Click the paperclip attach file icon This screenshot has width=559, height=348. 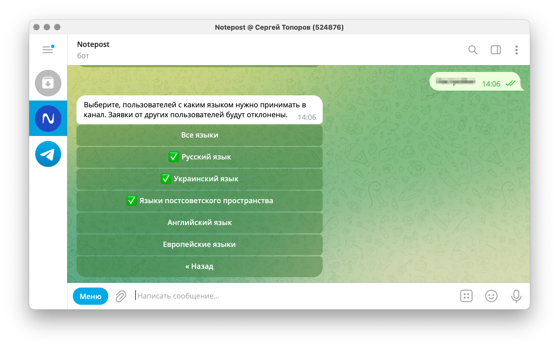click(121, 296)
